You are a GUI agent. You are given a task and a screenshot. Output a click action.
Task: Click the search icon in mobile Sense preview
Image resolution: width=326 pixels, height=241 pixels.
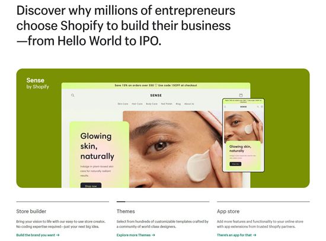tap(258, 107)
